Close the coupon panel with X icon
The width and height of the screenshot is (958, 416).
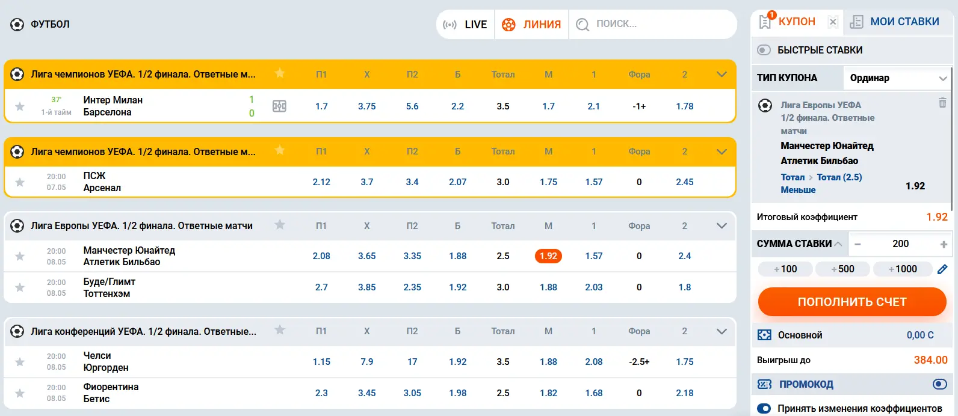coord(833,22)
